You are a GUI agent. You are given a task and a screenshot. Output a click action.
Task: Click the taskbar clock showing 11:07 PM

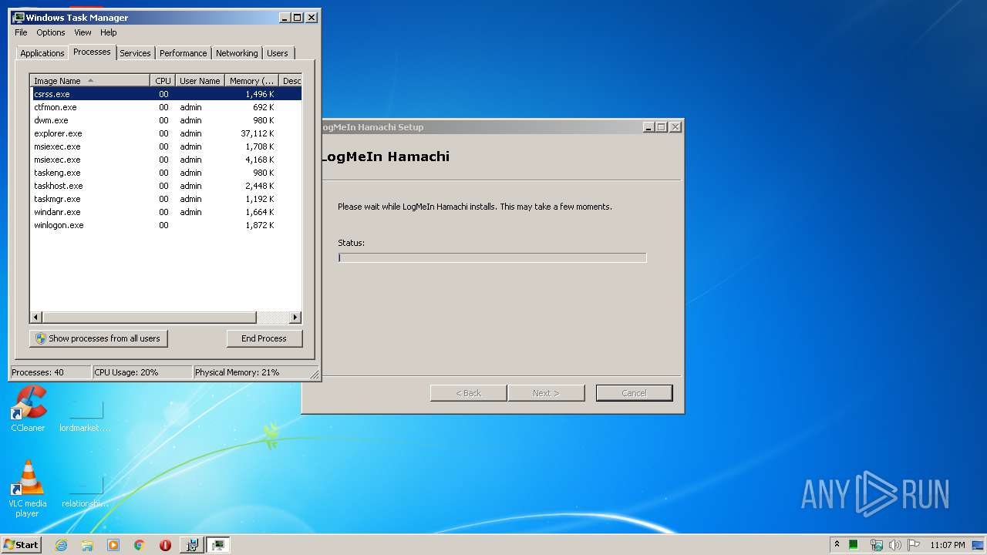click(947, 545)
